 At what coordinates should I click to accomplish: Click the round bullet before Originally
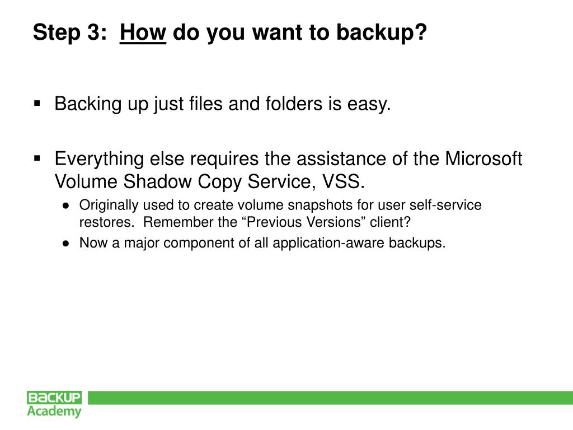[66, 206]
